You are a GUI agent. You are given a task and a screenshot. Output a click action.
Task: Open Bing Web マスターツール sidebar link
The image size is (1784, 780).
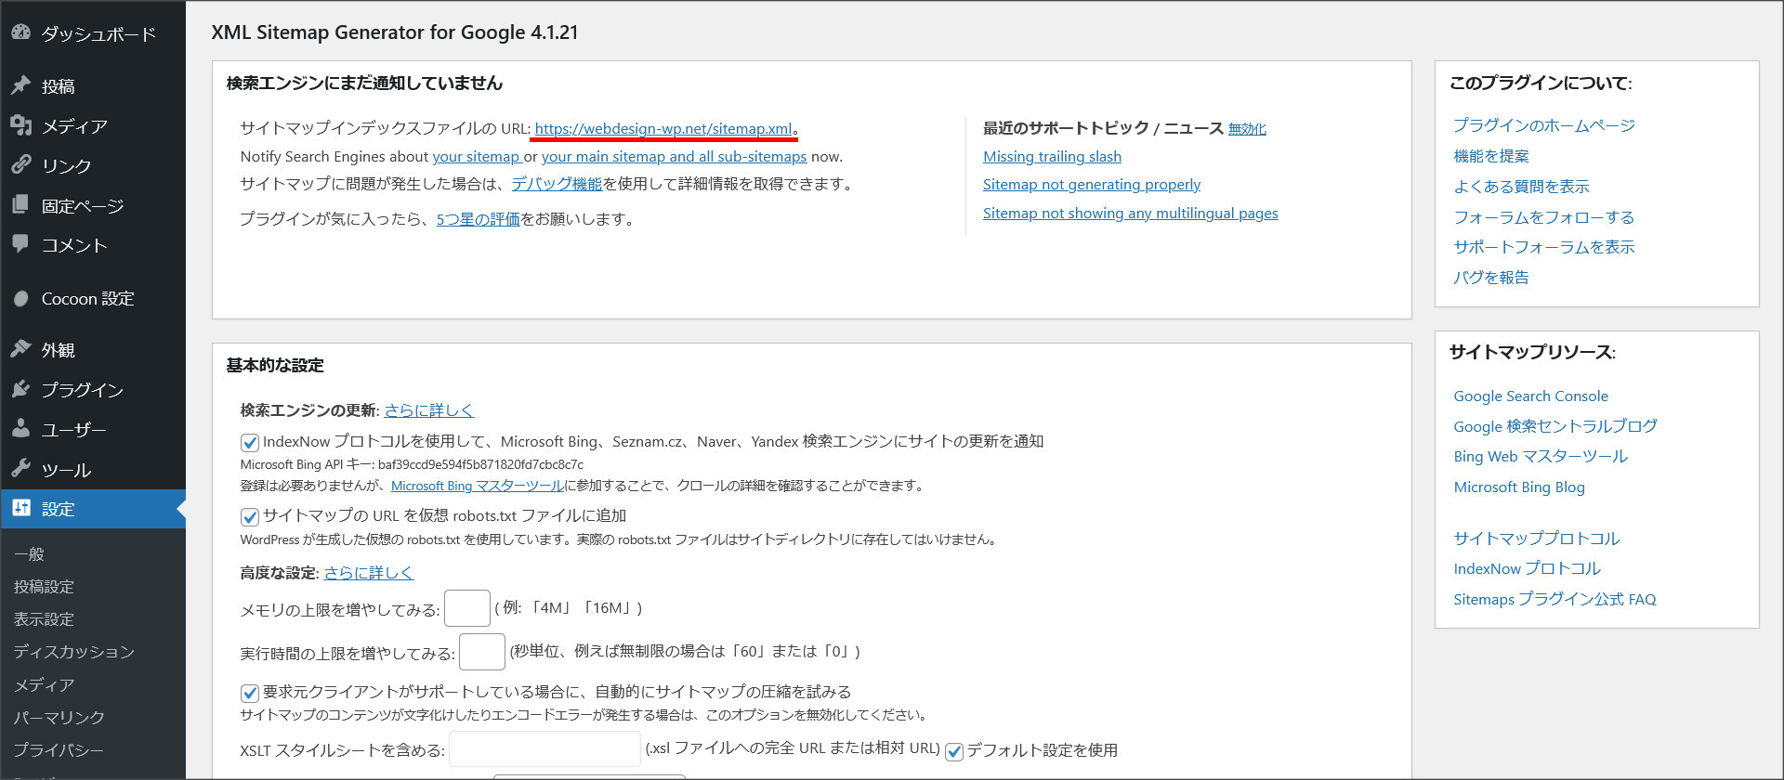point(1540,457)
